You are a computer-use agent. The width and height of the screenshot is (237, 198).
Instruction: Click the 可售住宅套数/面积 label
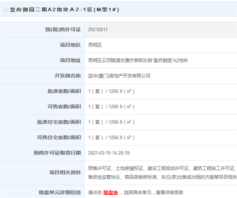59,137
